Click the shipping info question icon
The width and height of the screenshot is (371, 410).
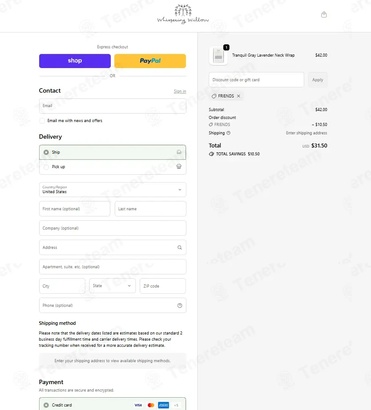tap(229, 133)
